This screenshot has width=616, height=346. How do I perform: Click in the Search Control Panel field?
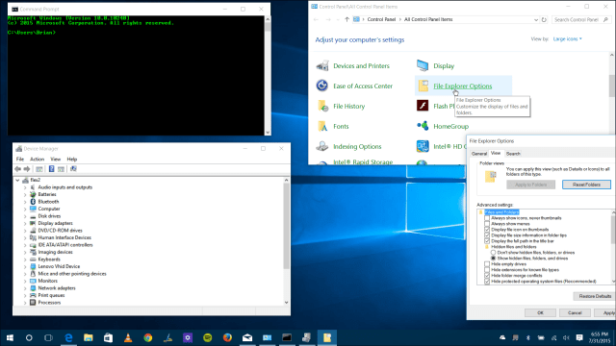(x=581, y=19)
